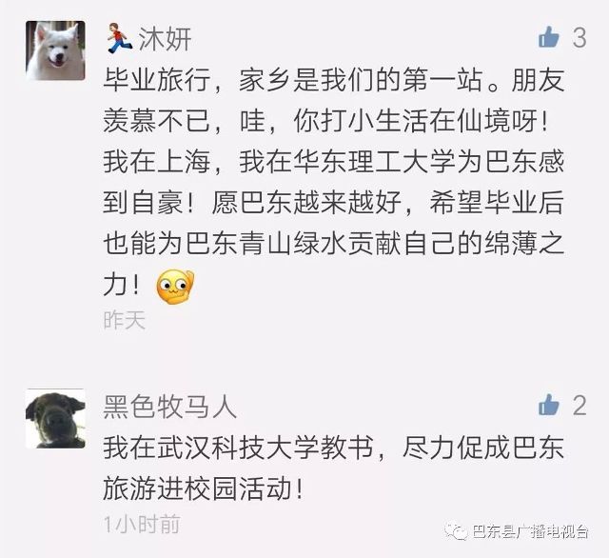Screen dimensions: 609x558
Task: Select the comment line starting 毕业旅行
Action: pos(334,80)
